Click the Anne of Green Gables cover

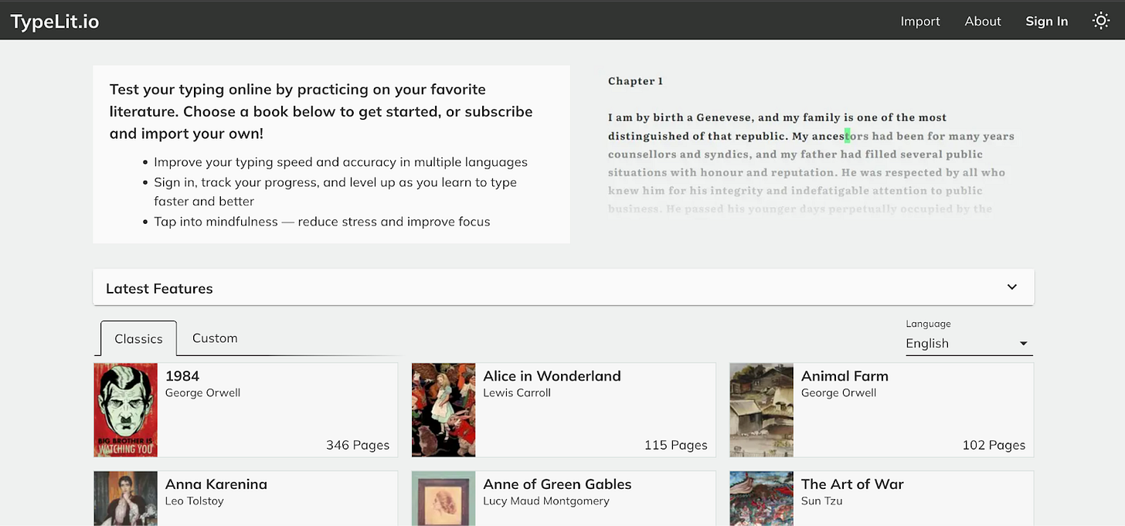pos(444,499)
